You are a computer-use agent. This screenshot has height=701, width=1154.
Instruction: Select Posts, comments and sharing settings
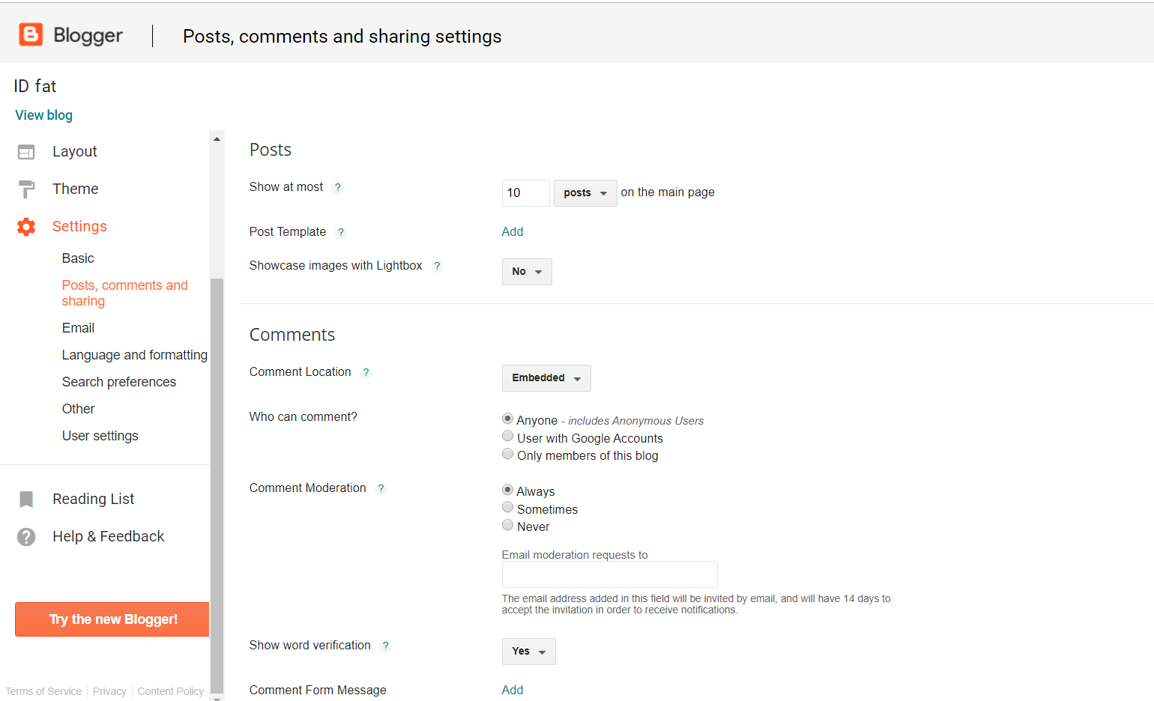[x=125, y=293]
